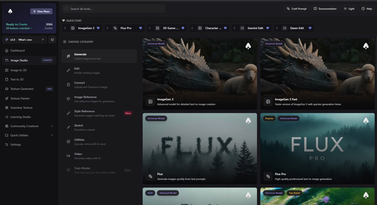The image size is (377, 205).
Task: Click the Learning Studio graduation icon
Action: (7, 117)
